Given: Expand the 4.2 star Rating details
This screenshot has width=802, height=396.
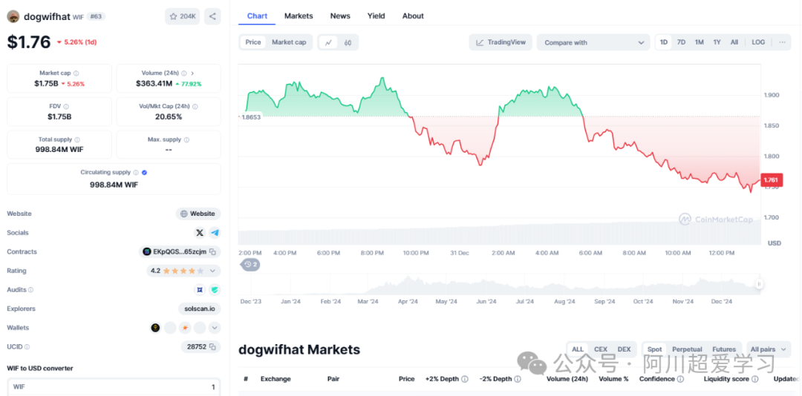Looking at the screenshot, I should click(x=215, y=271).
